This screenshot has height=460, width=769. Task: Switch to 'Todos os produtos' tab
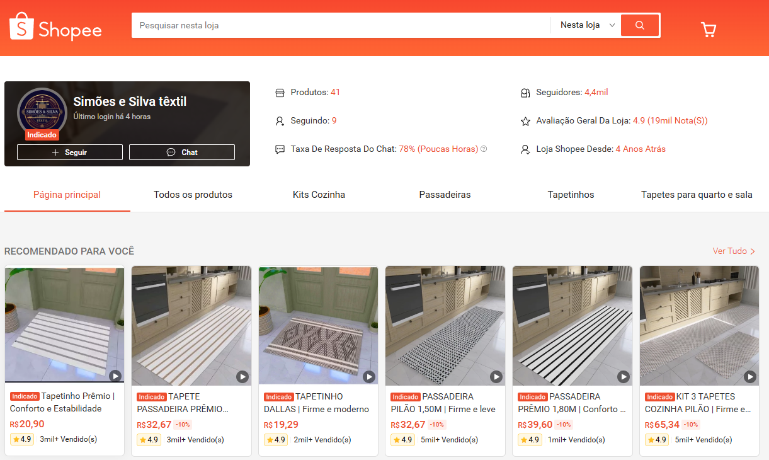pyautogui.click(x=193, y=195)
